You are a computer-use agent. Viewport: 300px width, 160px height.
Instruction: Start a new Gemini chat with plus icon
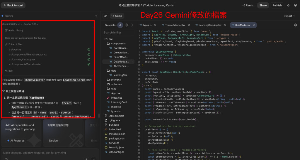click(x=96, y=16)
